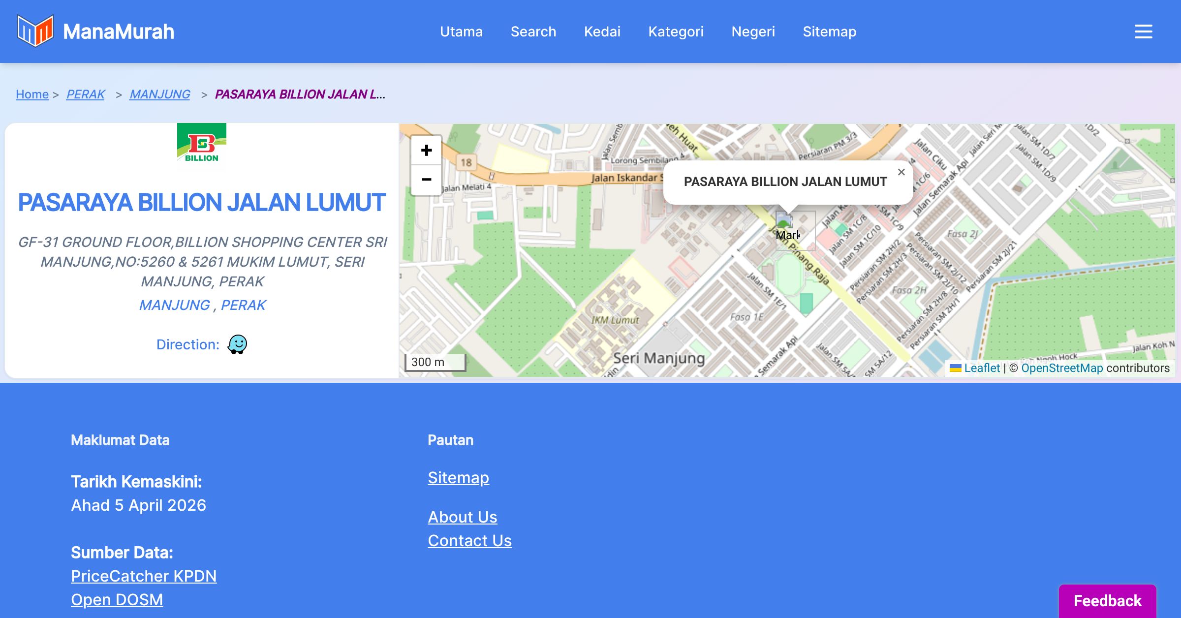
Task: Go to Home breadcrumb
Action: (x=32, y=94)
